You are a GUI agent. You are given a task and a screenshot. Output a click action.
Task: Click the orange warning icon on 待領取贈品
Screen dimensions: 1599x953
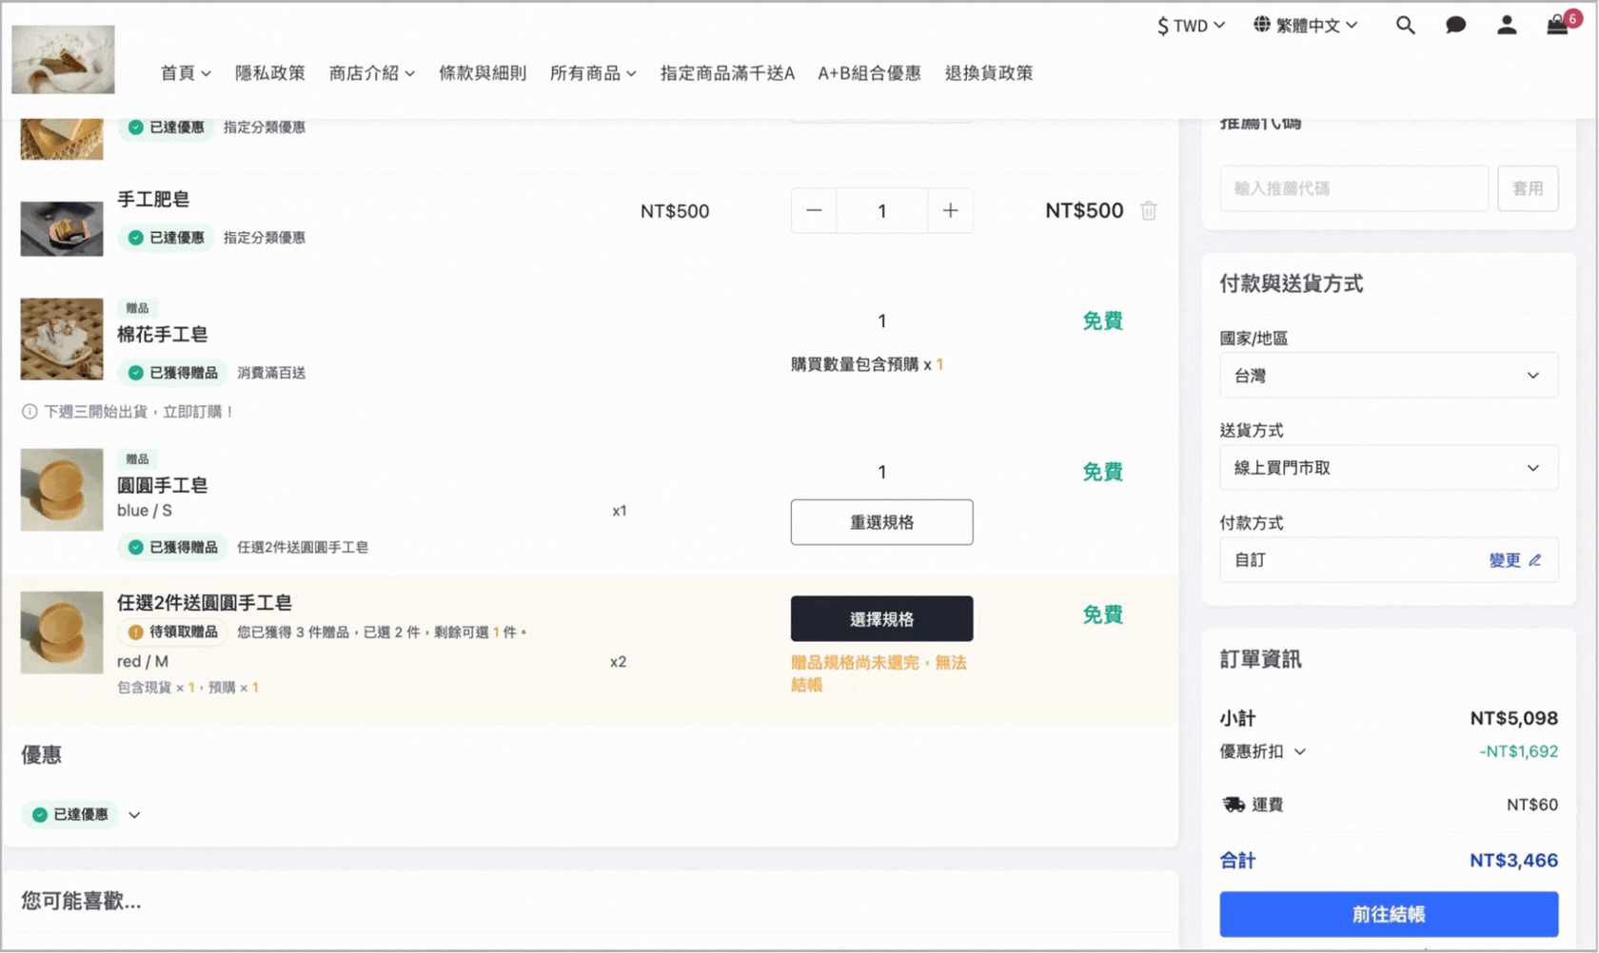136,632
